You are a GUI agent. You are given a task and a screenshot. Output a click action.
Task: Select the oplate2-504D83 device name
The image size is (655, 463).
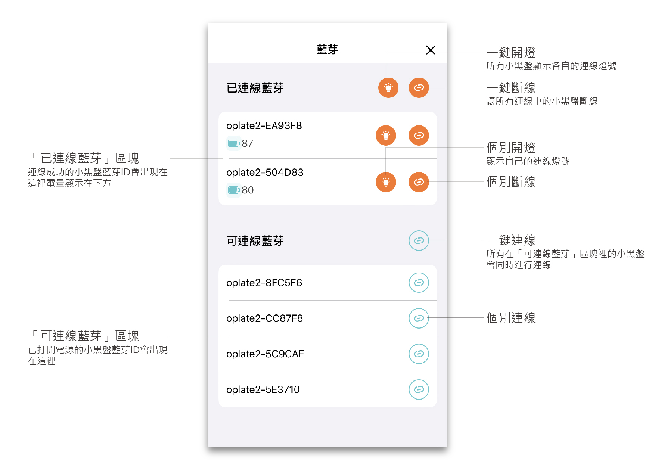coord(265,173)
